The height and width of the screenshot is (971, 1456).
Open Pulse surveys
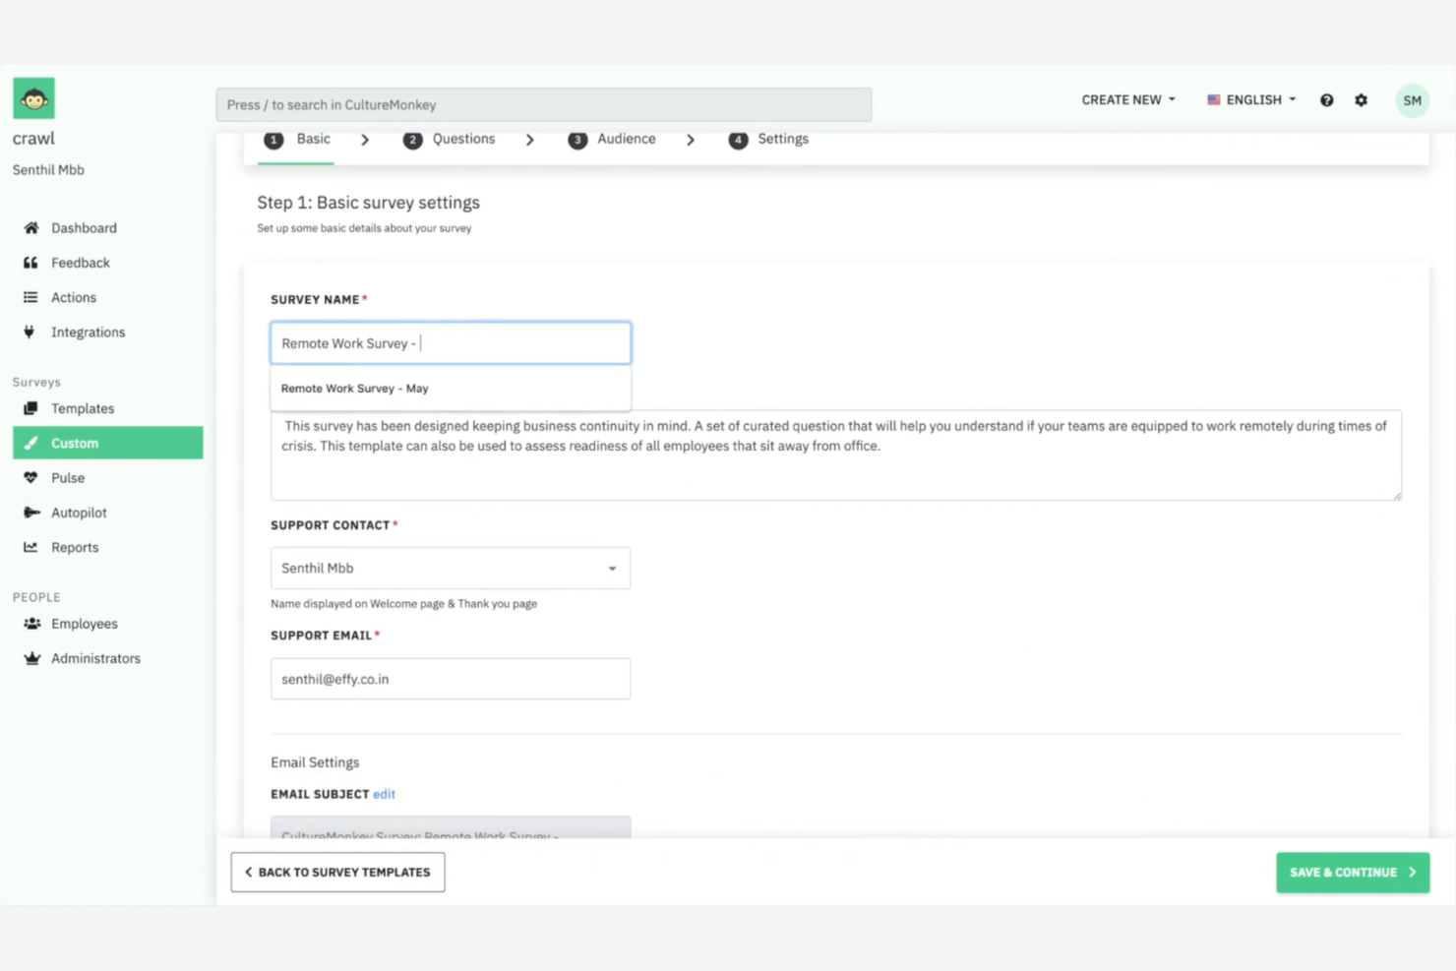(x=67, y=477)
